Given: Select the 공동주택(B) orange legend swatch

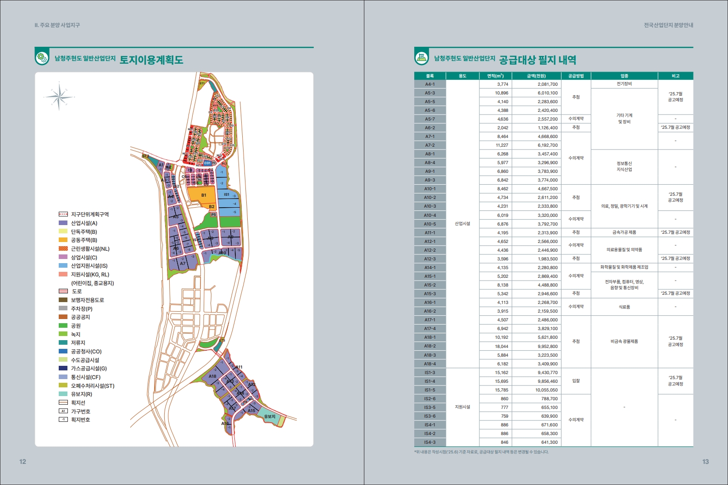Looking at the screenshot, I should coord(63,240).
